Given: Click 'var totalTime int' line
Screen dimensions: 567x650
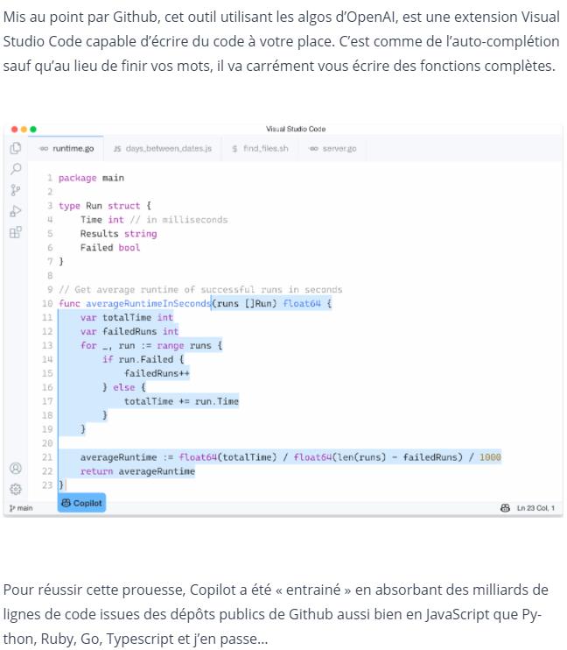Looking at the screenshot, I should 127,317.
